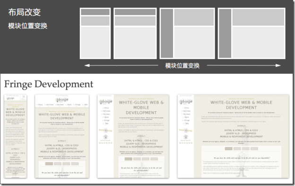295x186 pixels.
Task: Select Story in the third screenshot's sidebar menu
Action: coord(106,108)
